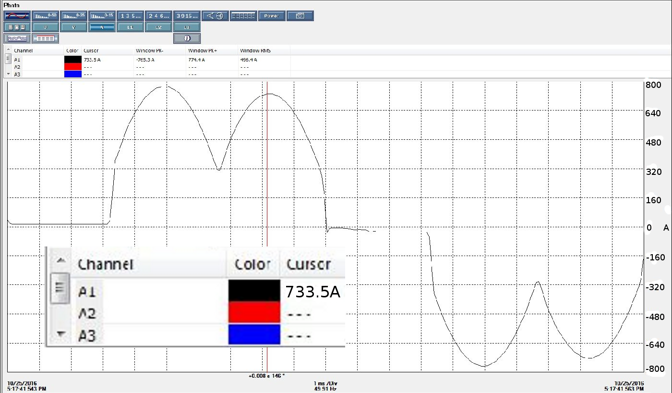Screen dimensions: 672x393
Task: Click the 1 ms /Div time scale label
Action: click(325, 383)
